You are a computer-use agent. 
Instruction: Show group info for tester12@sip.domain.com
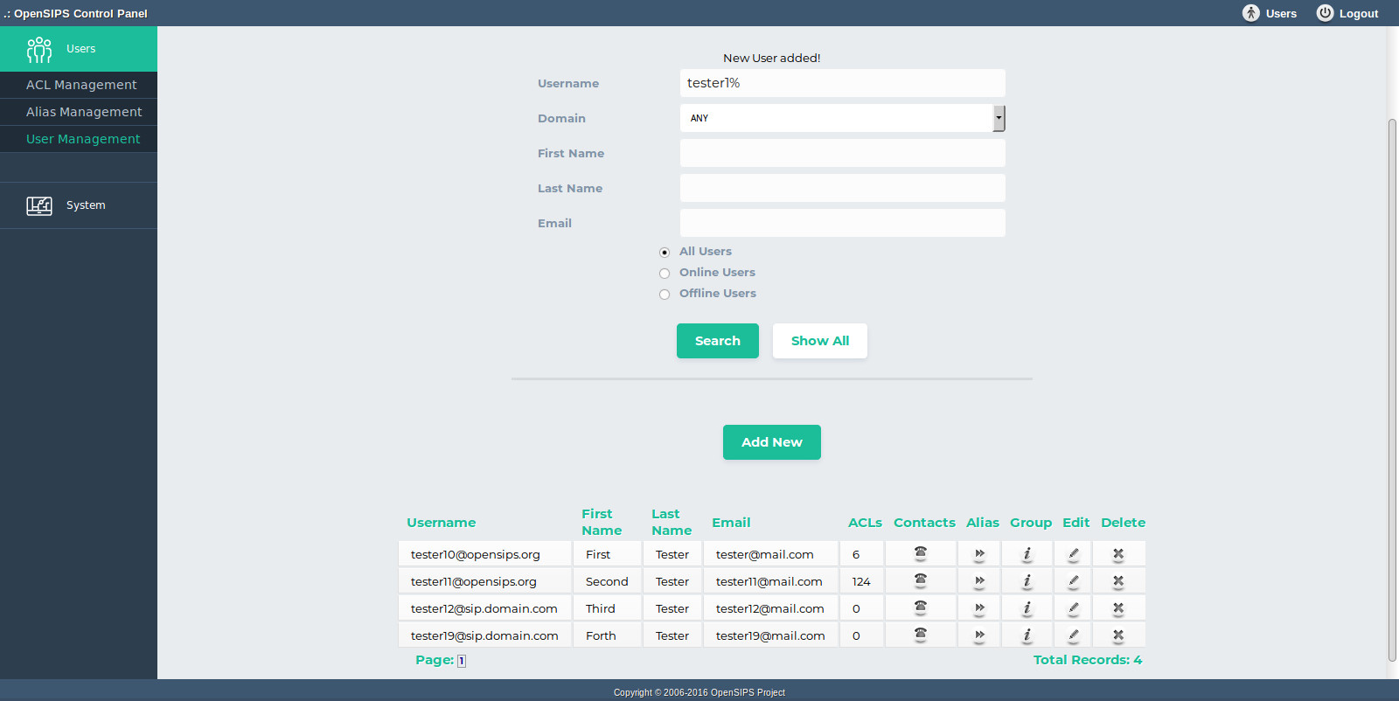[1027, 608]
